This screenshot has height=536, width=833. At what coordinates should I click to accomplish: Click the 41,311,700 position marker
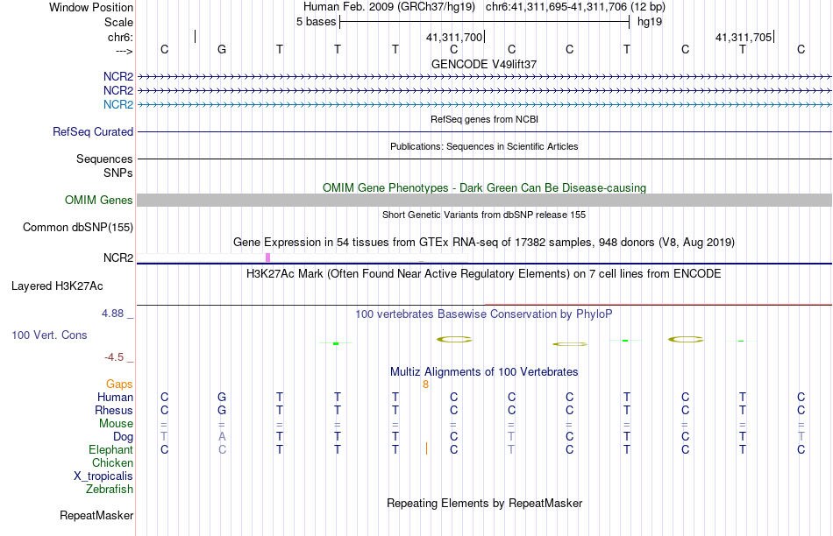click(x=454, y=37)
